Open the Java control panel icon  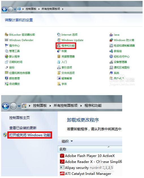click(x=111, y=35)
